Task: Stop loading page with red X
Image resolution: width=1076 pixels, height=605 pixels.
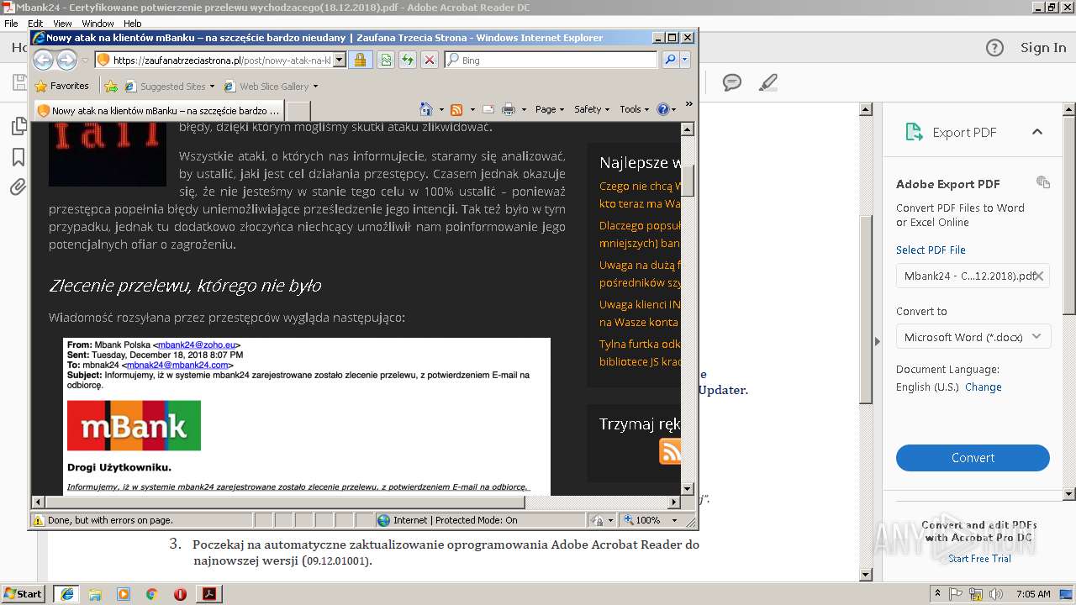Action: point(429,60)
